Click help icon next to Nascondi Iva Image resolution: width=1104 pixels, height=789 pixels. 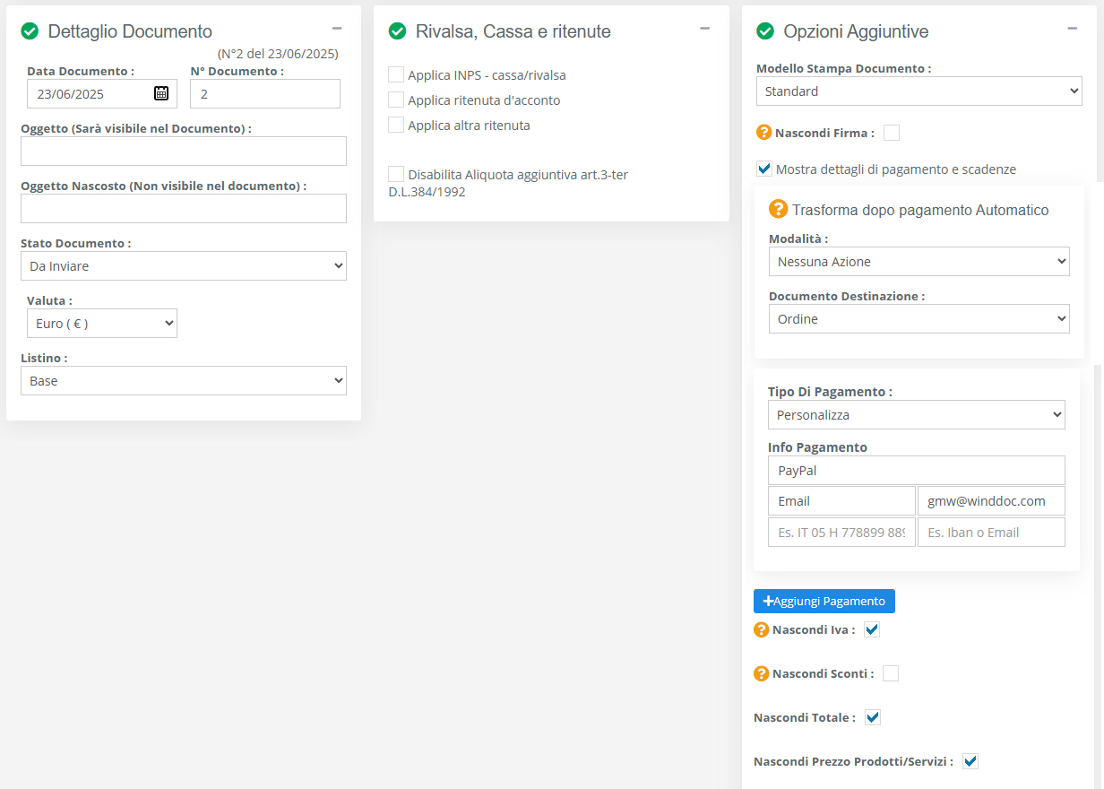click(762, 629)
